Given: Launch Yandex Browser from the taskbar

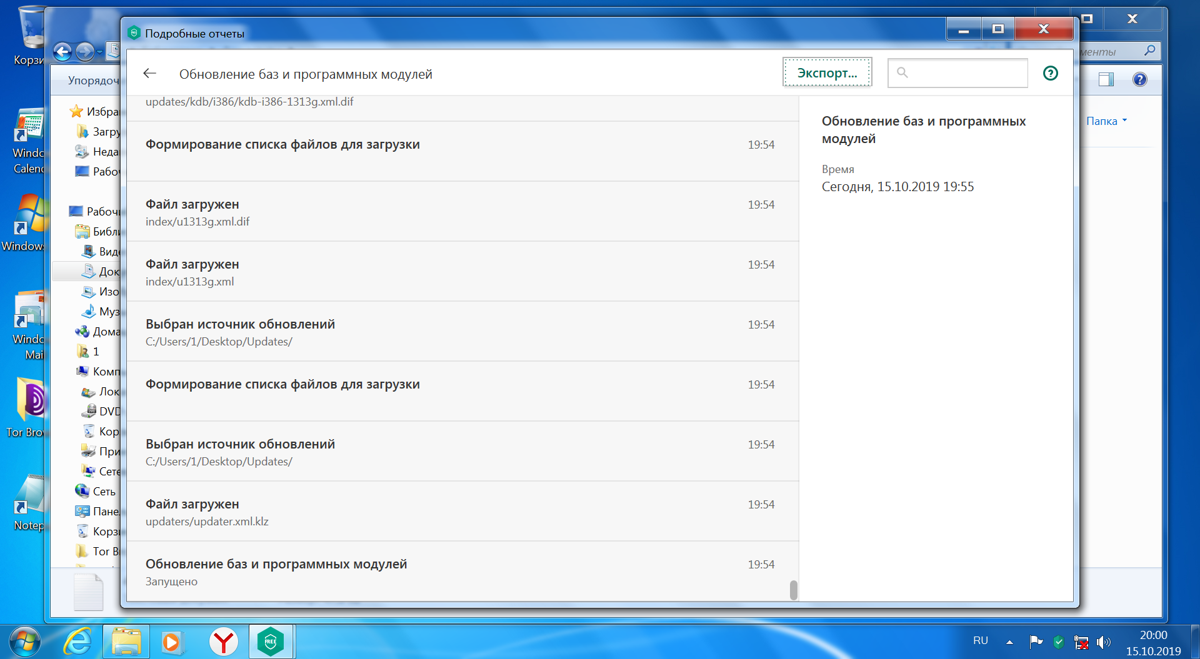Looking at the screenshot, I should 223,642.
